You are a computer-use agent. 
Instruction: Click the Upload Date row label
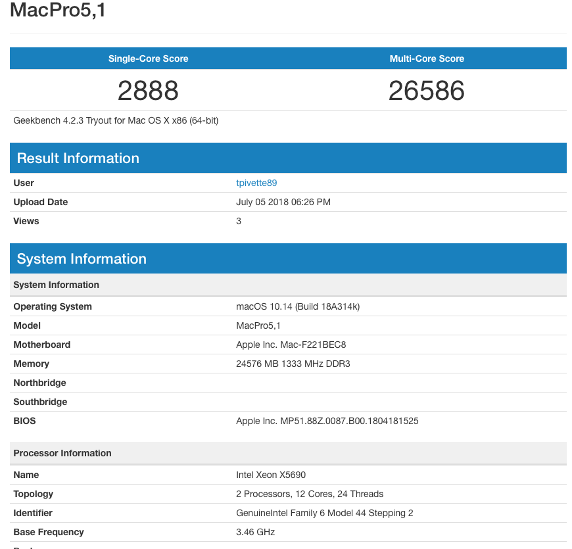pyautogui.click(x=41, y=202)
